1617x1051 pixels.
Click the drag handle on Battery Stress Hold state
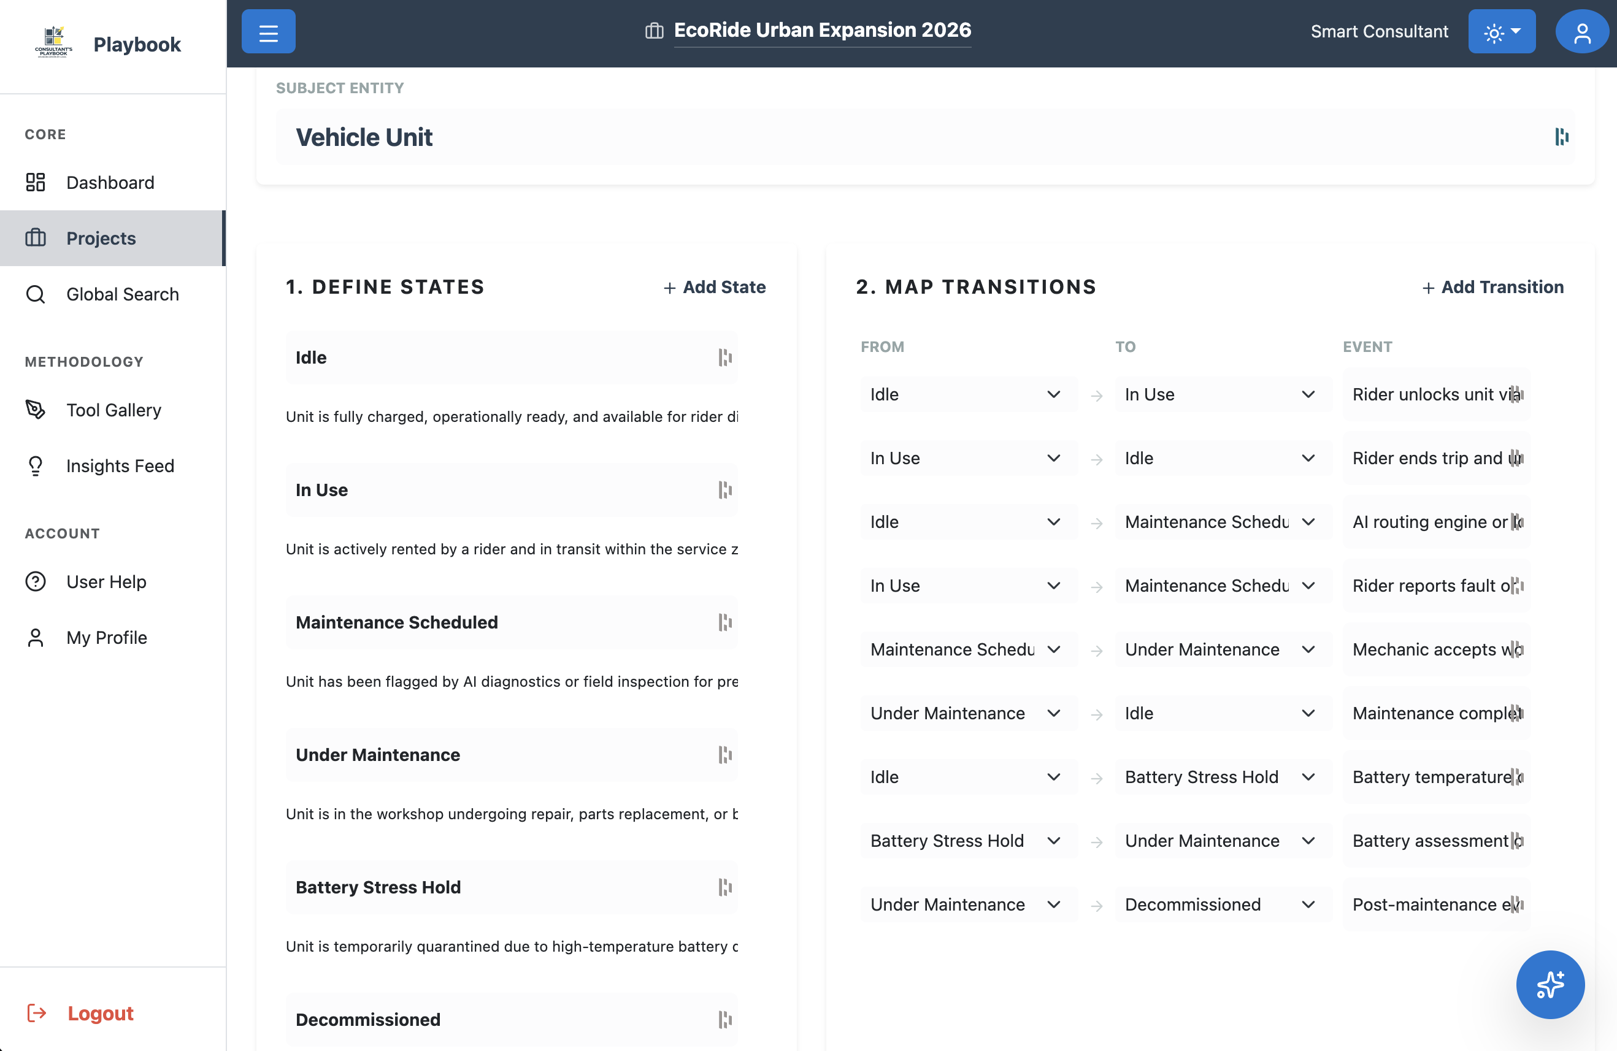pos(726,887)
